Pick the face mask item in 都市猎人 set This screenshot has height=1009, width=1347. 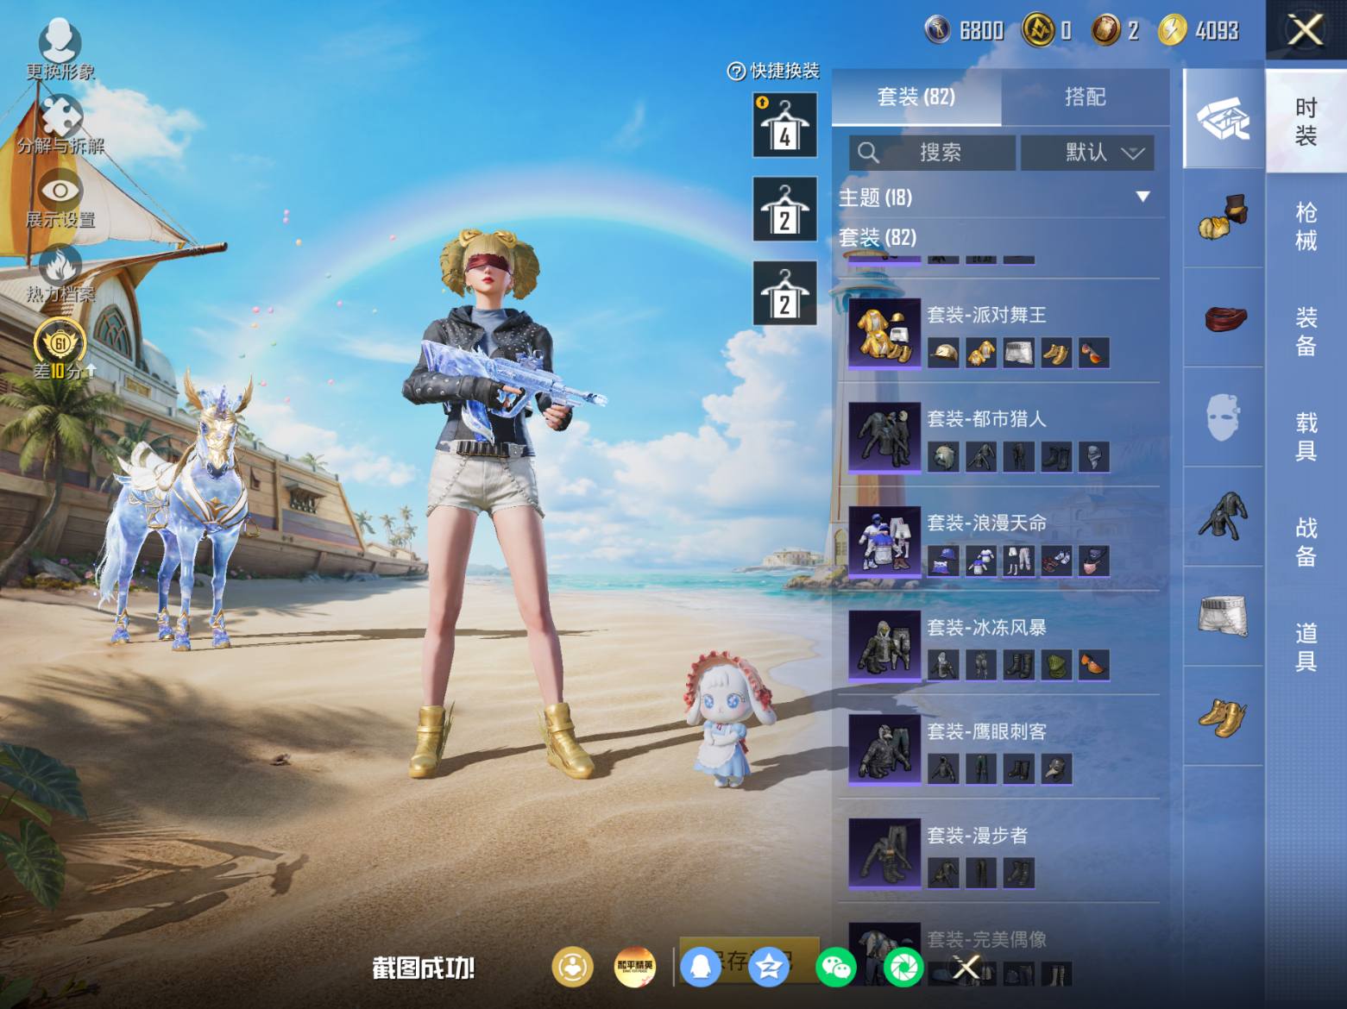(x=1093, y=457)
